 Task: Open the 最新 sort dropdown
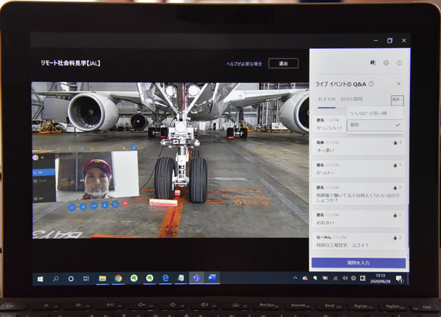coord(396,100)
